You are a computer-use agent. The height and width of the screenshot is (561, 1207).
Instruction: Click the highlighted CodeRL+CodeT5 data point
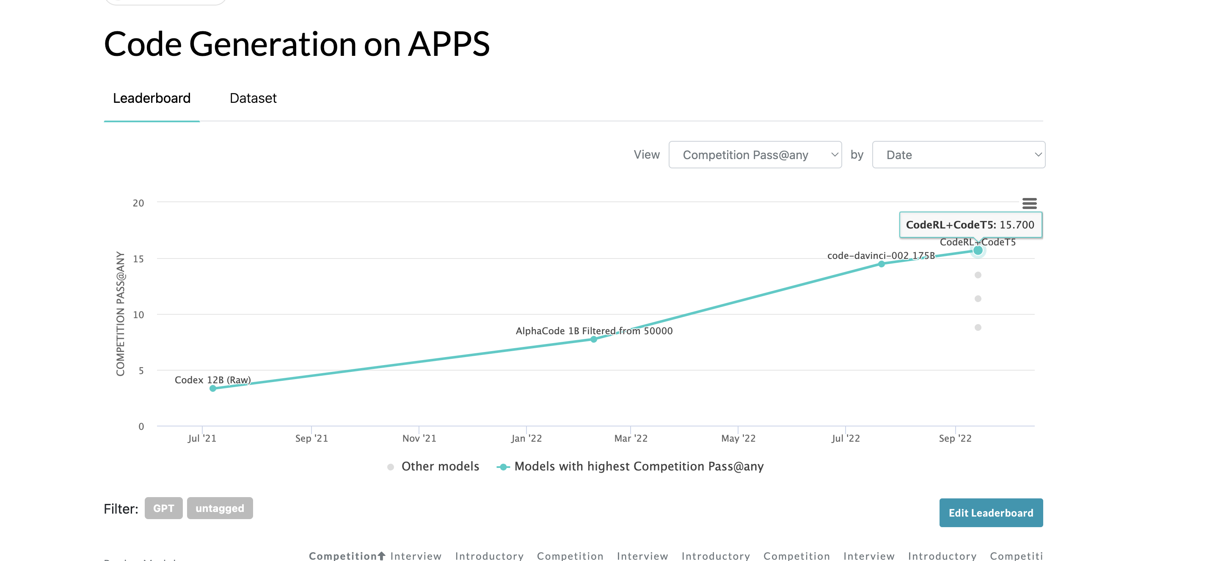tap(978, 250)
